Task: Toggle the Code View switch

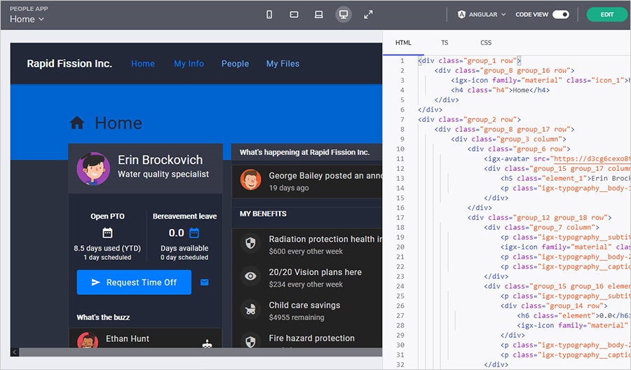Action: (561, 15)
